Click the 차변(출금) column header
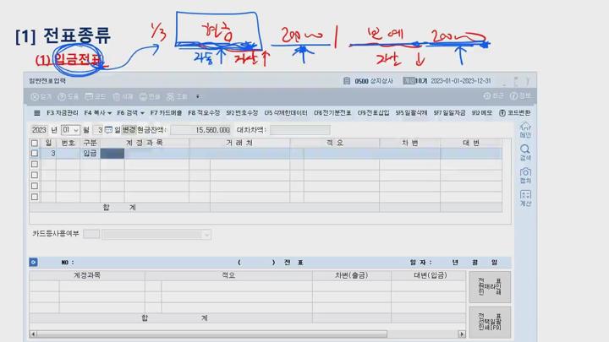This screenshot has width=609, height=342. click(352, 275)
